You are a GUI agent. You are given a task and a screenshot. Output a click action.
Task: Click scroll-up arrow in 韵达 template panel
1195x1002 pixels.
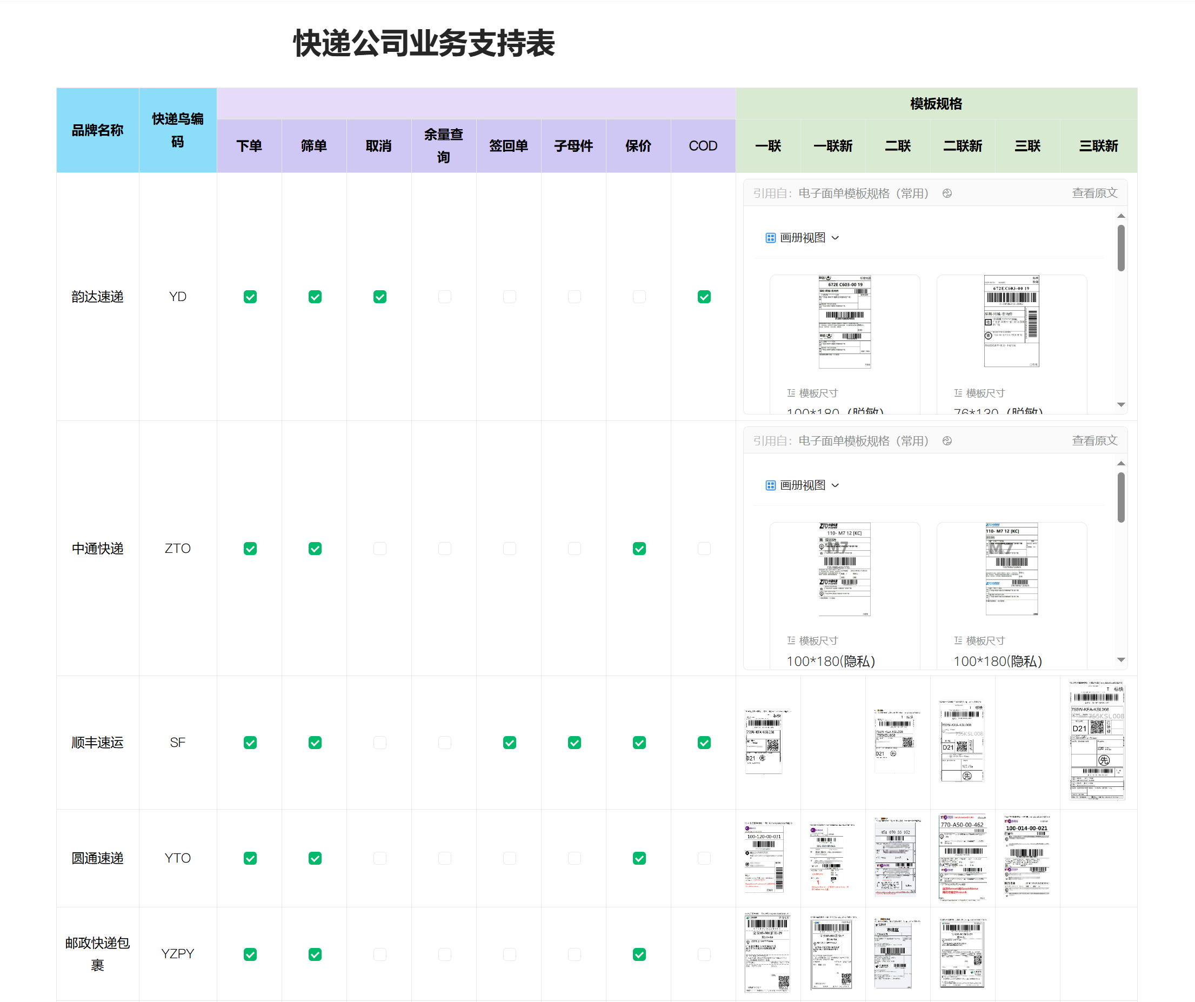(x=1120, y=216)
